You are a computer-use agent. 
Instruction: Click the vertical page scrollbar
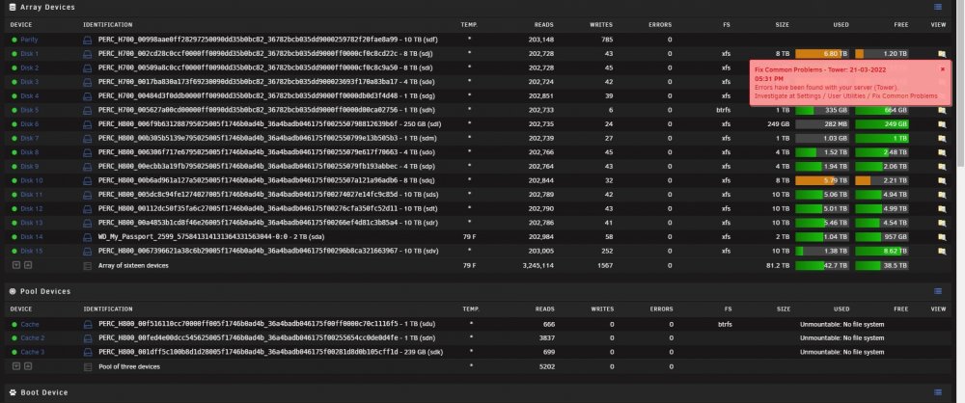pyautogui.click(x=961, y=83)
